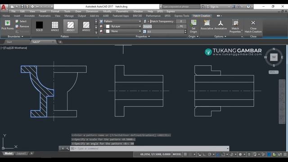This screenshot has width=288, height=162.
Task: Open the background color None dropdown
Action: click(140, 31)
